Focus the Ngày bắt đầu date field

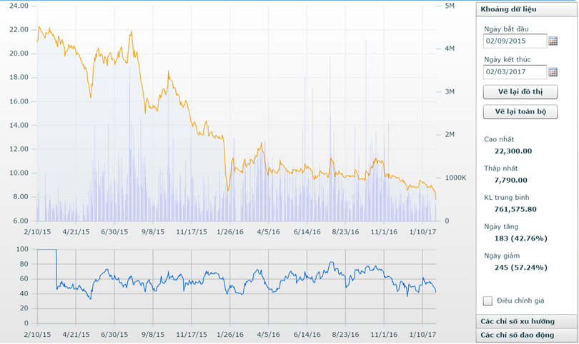tap(515, 41)
